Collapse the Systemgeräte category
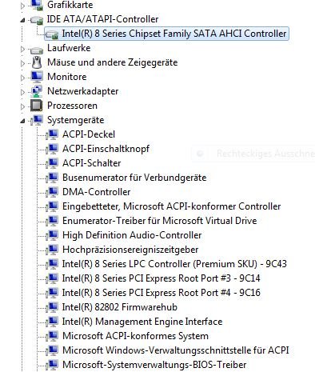This screenshot has height=372, width=315. pyautogui.click(x=22, y=121)
